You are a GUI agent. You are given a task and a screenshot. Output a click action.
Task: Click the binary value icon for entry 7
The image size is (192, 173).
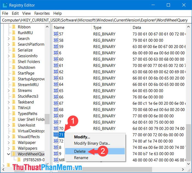56,122
